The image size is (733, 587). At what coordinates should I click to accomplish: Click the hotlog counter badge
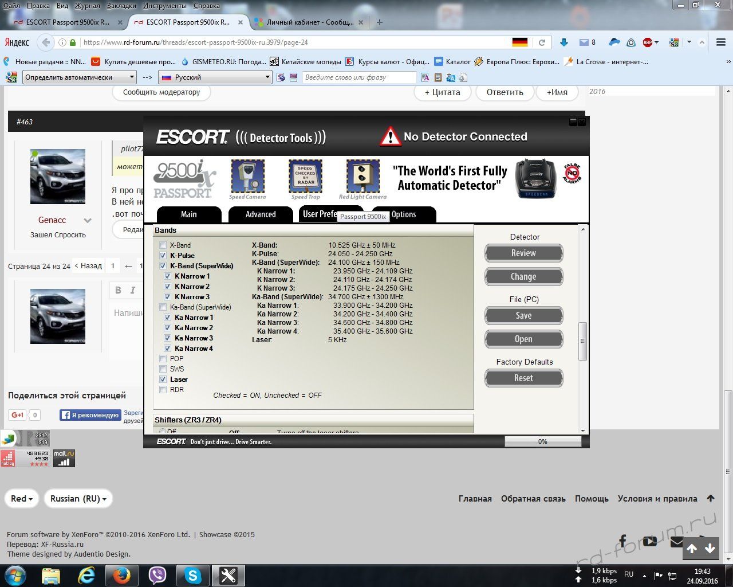(x=25, y=458)
